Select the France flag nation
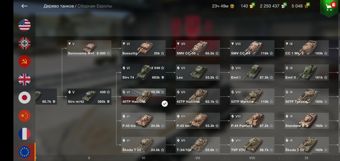The width and height of the screenshot is (340, 161). (x=24, y=134)
